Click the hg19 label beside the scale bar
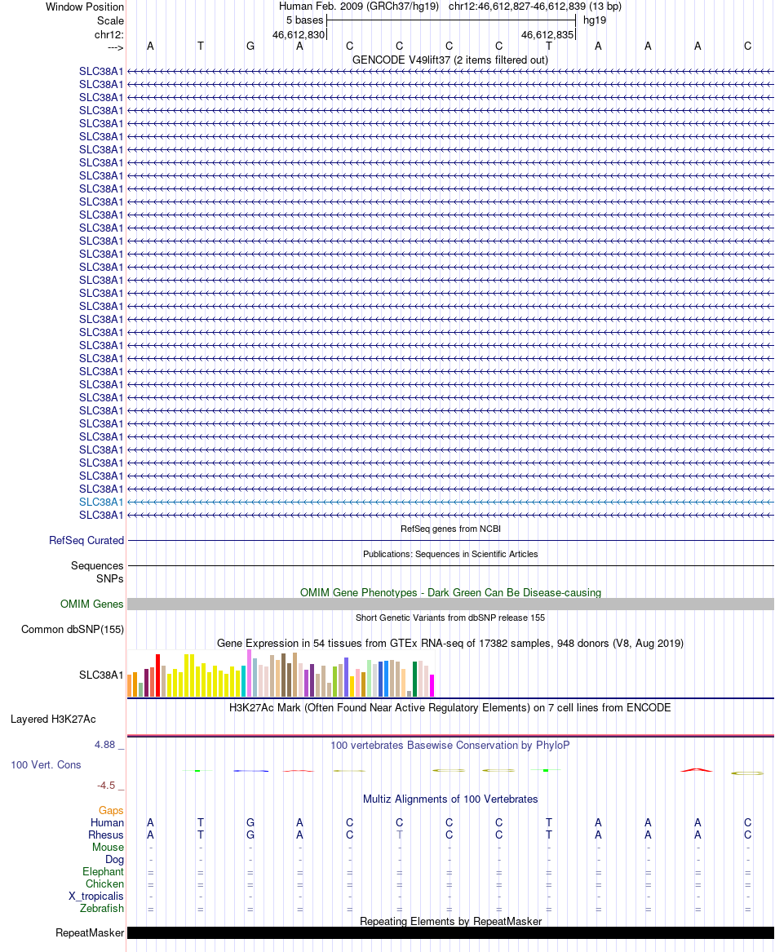 click(595, 20)
